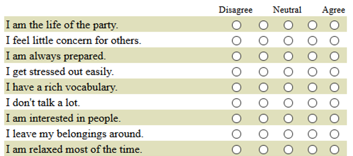Select Disagree for "I get stressed out easily"

click(x=236, y=72)
